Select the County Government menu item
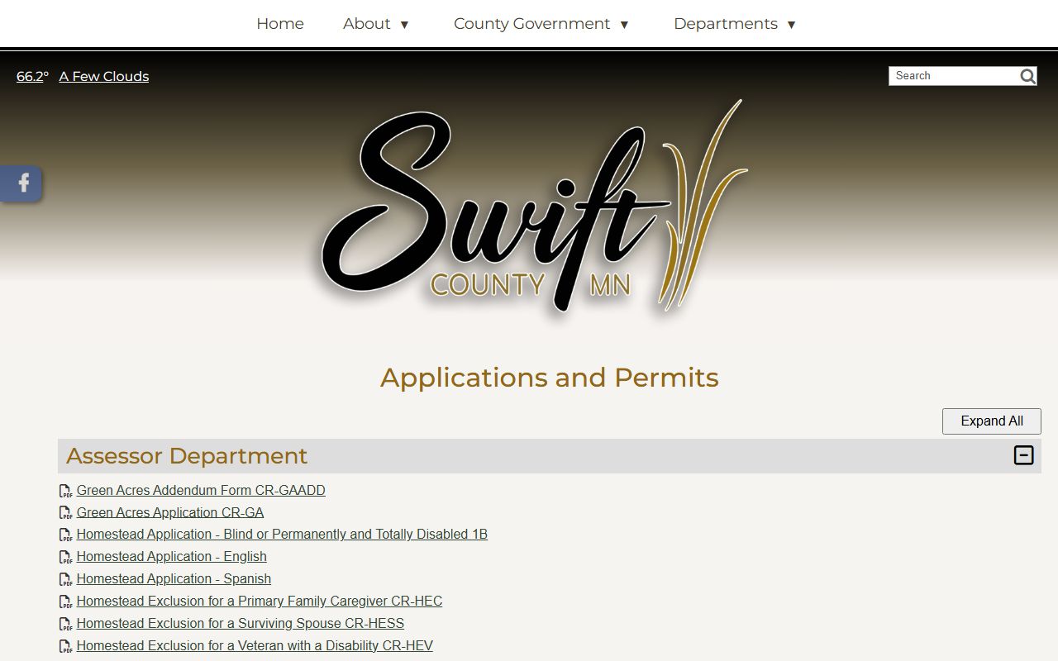1058x661 pixels. point(531,24)
